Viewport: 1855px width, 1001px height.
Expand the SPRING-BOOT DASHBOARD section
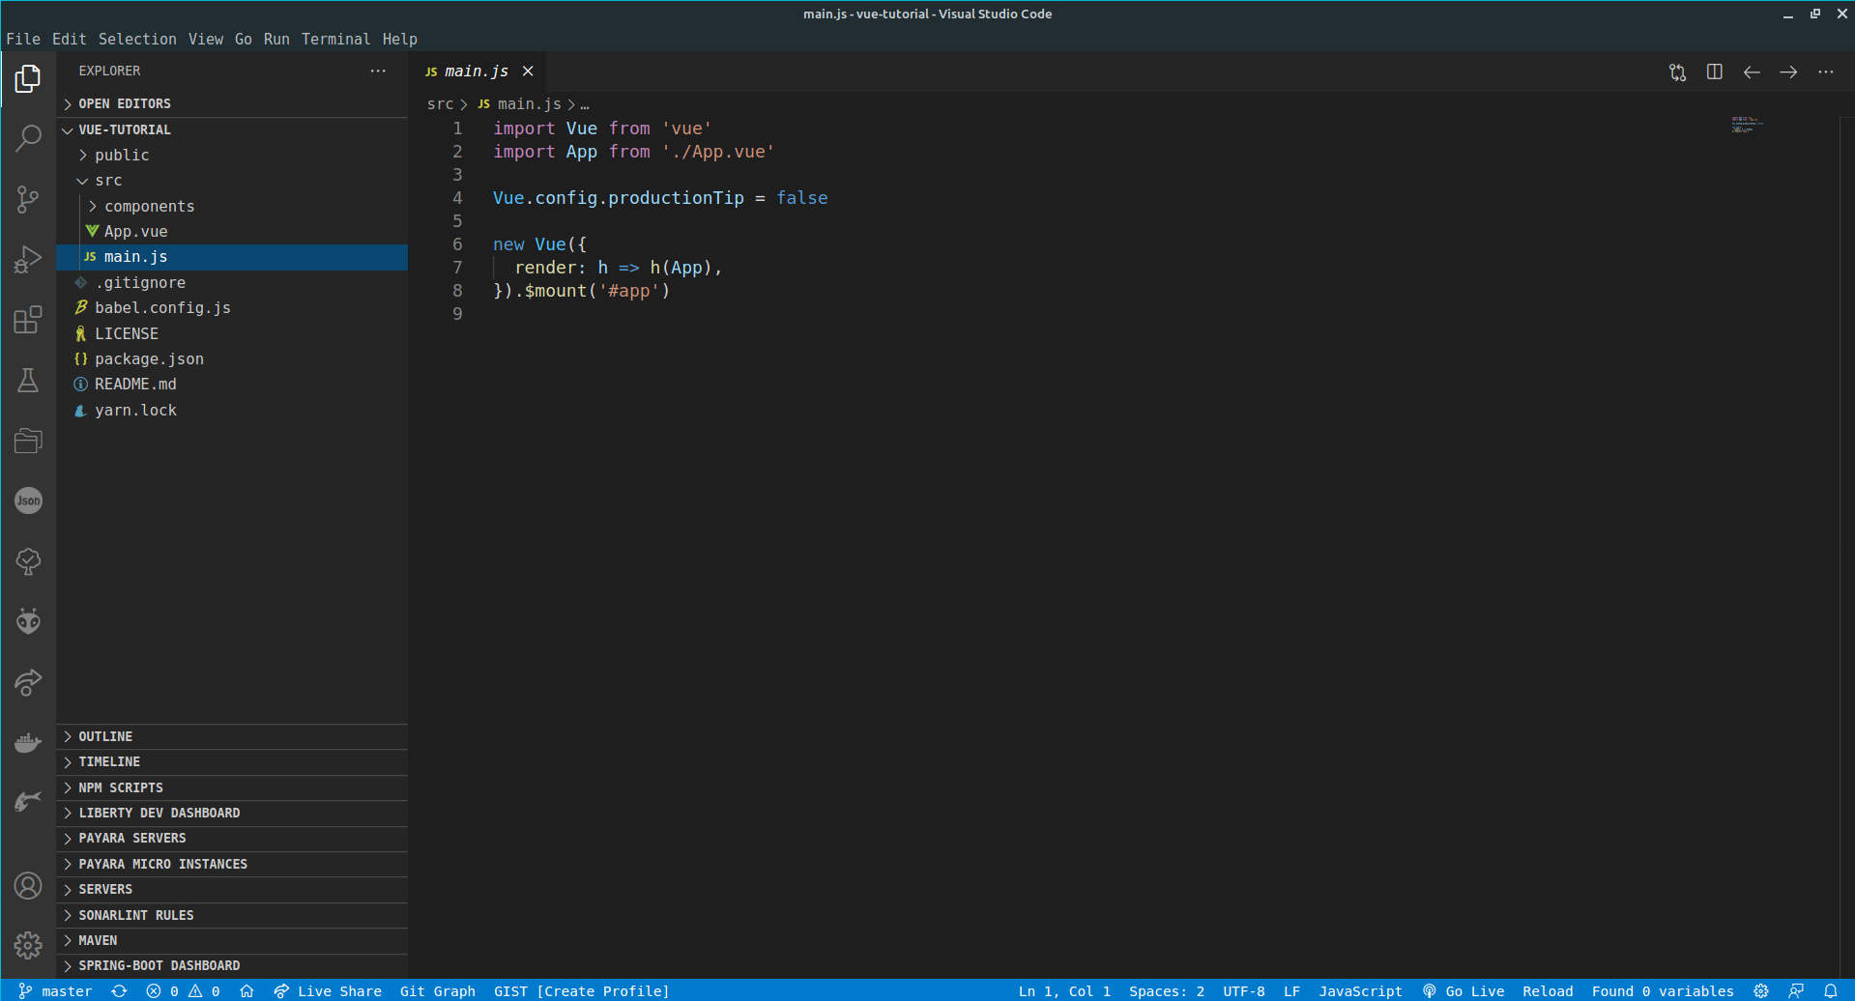[232, 965]
